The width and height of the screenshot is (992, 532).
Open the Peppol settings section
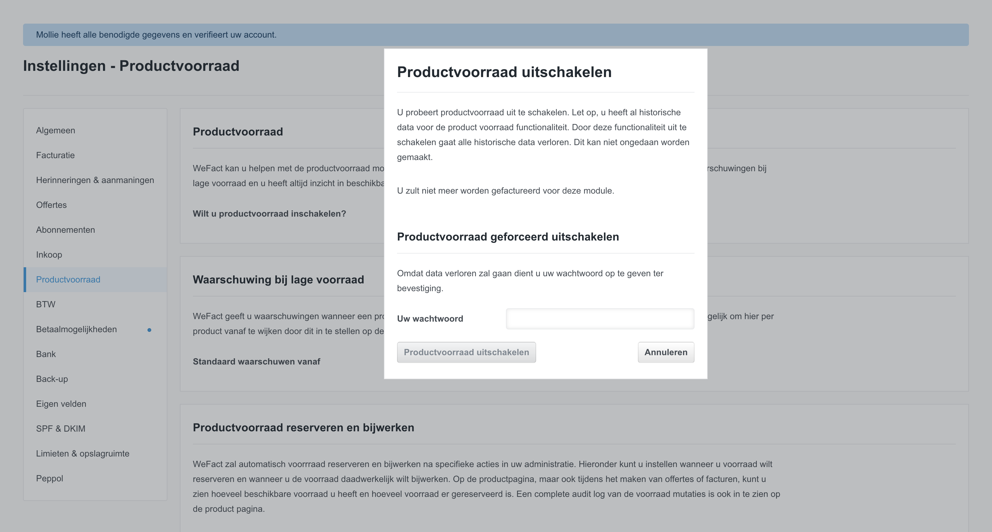(50, 478)
